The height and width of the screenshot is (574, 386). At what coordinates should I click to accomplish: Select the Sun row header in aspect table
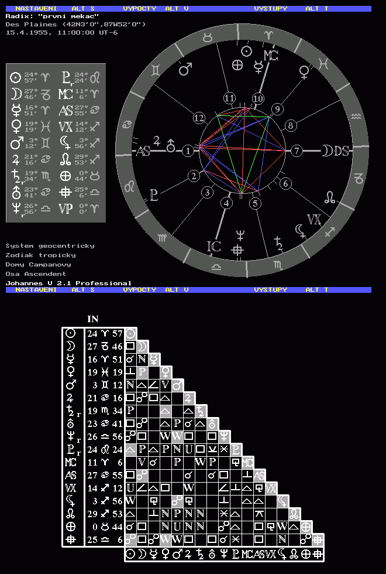(71, 333)
